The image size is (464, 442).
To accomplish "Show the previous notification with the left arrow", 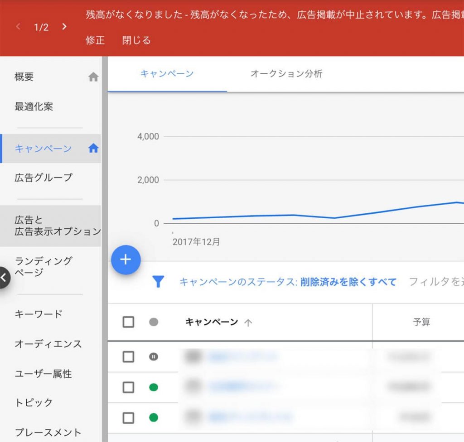I will [18, 27].
